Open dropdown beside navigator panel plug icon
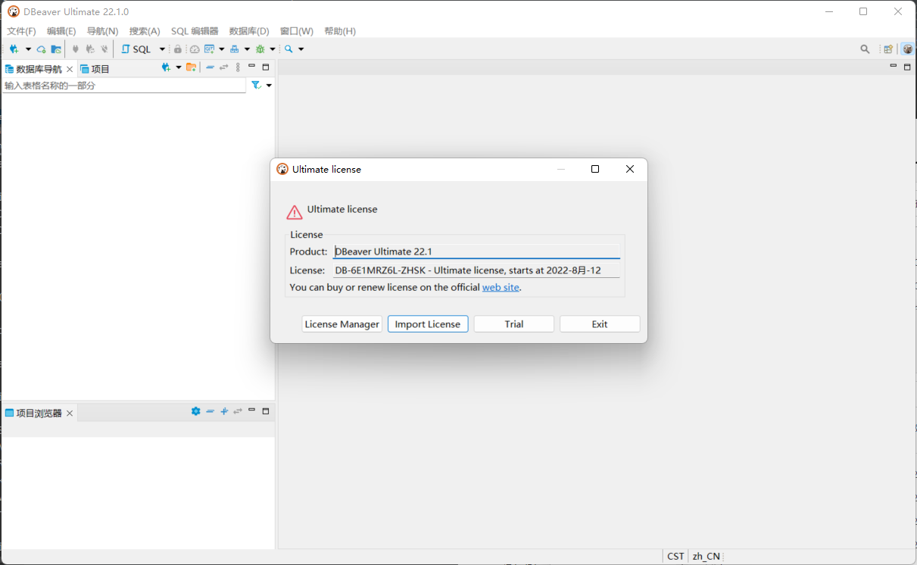Screen dimensions: 917x565 [x=179, y=67]
